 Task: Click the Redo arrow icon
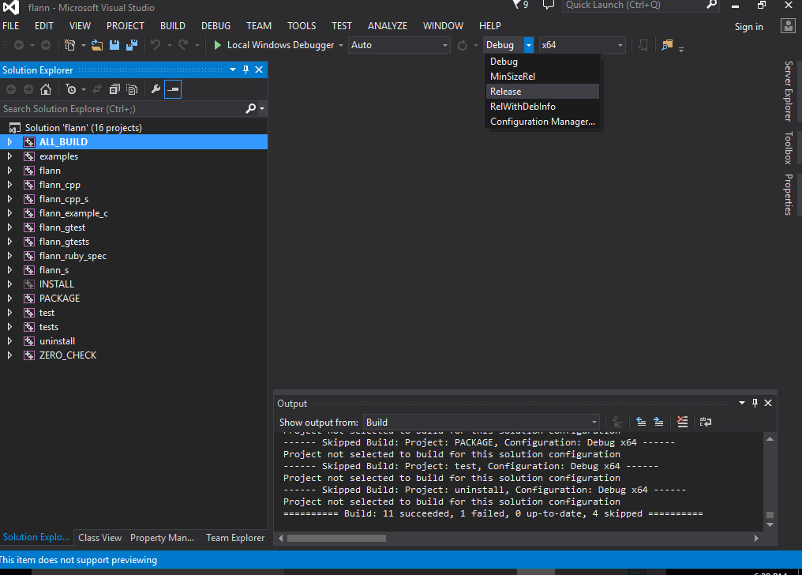coord(182,45)
